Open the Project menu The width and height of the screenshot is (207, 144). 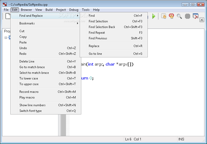[x=61, y=10]
